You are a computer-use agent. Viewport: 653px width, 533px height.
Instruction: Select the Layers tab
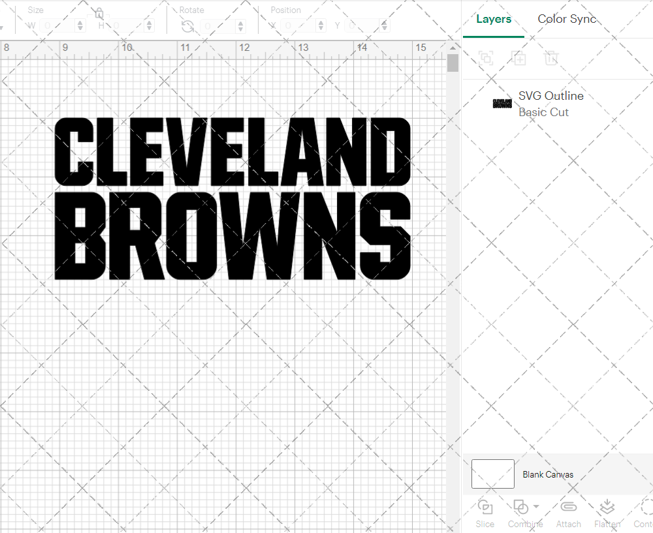(494, 19)
